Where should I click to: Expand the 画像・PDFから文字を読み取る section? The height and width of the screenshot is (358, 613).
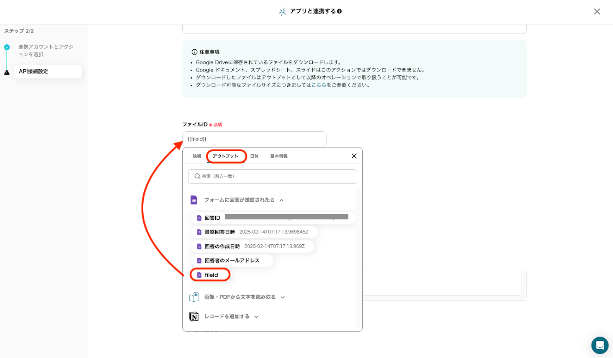pyautogui.click(x=283, y=298)
